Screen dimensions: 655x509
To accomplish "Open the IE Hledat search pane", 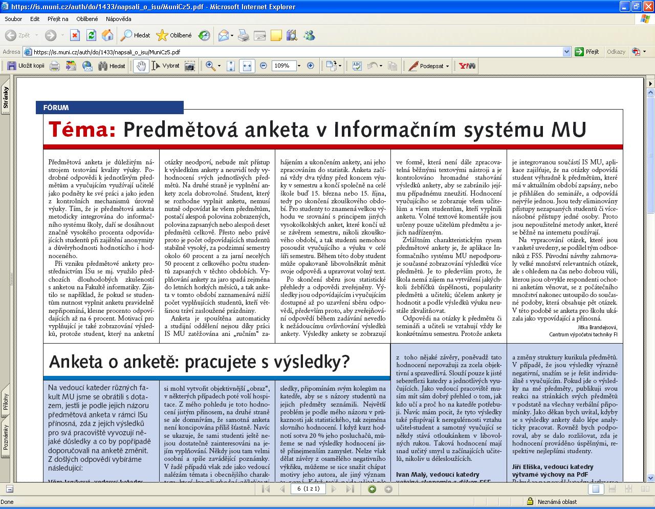I will pyautogui.click(x=136, y=35).
